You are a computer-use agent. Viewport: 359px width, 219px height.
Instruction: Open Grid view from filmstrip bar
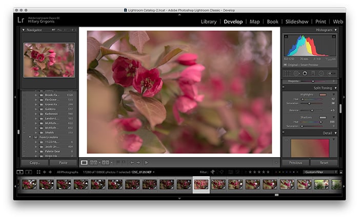(38, 172)
